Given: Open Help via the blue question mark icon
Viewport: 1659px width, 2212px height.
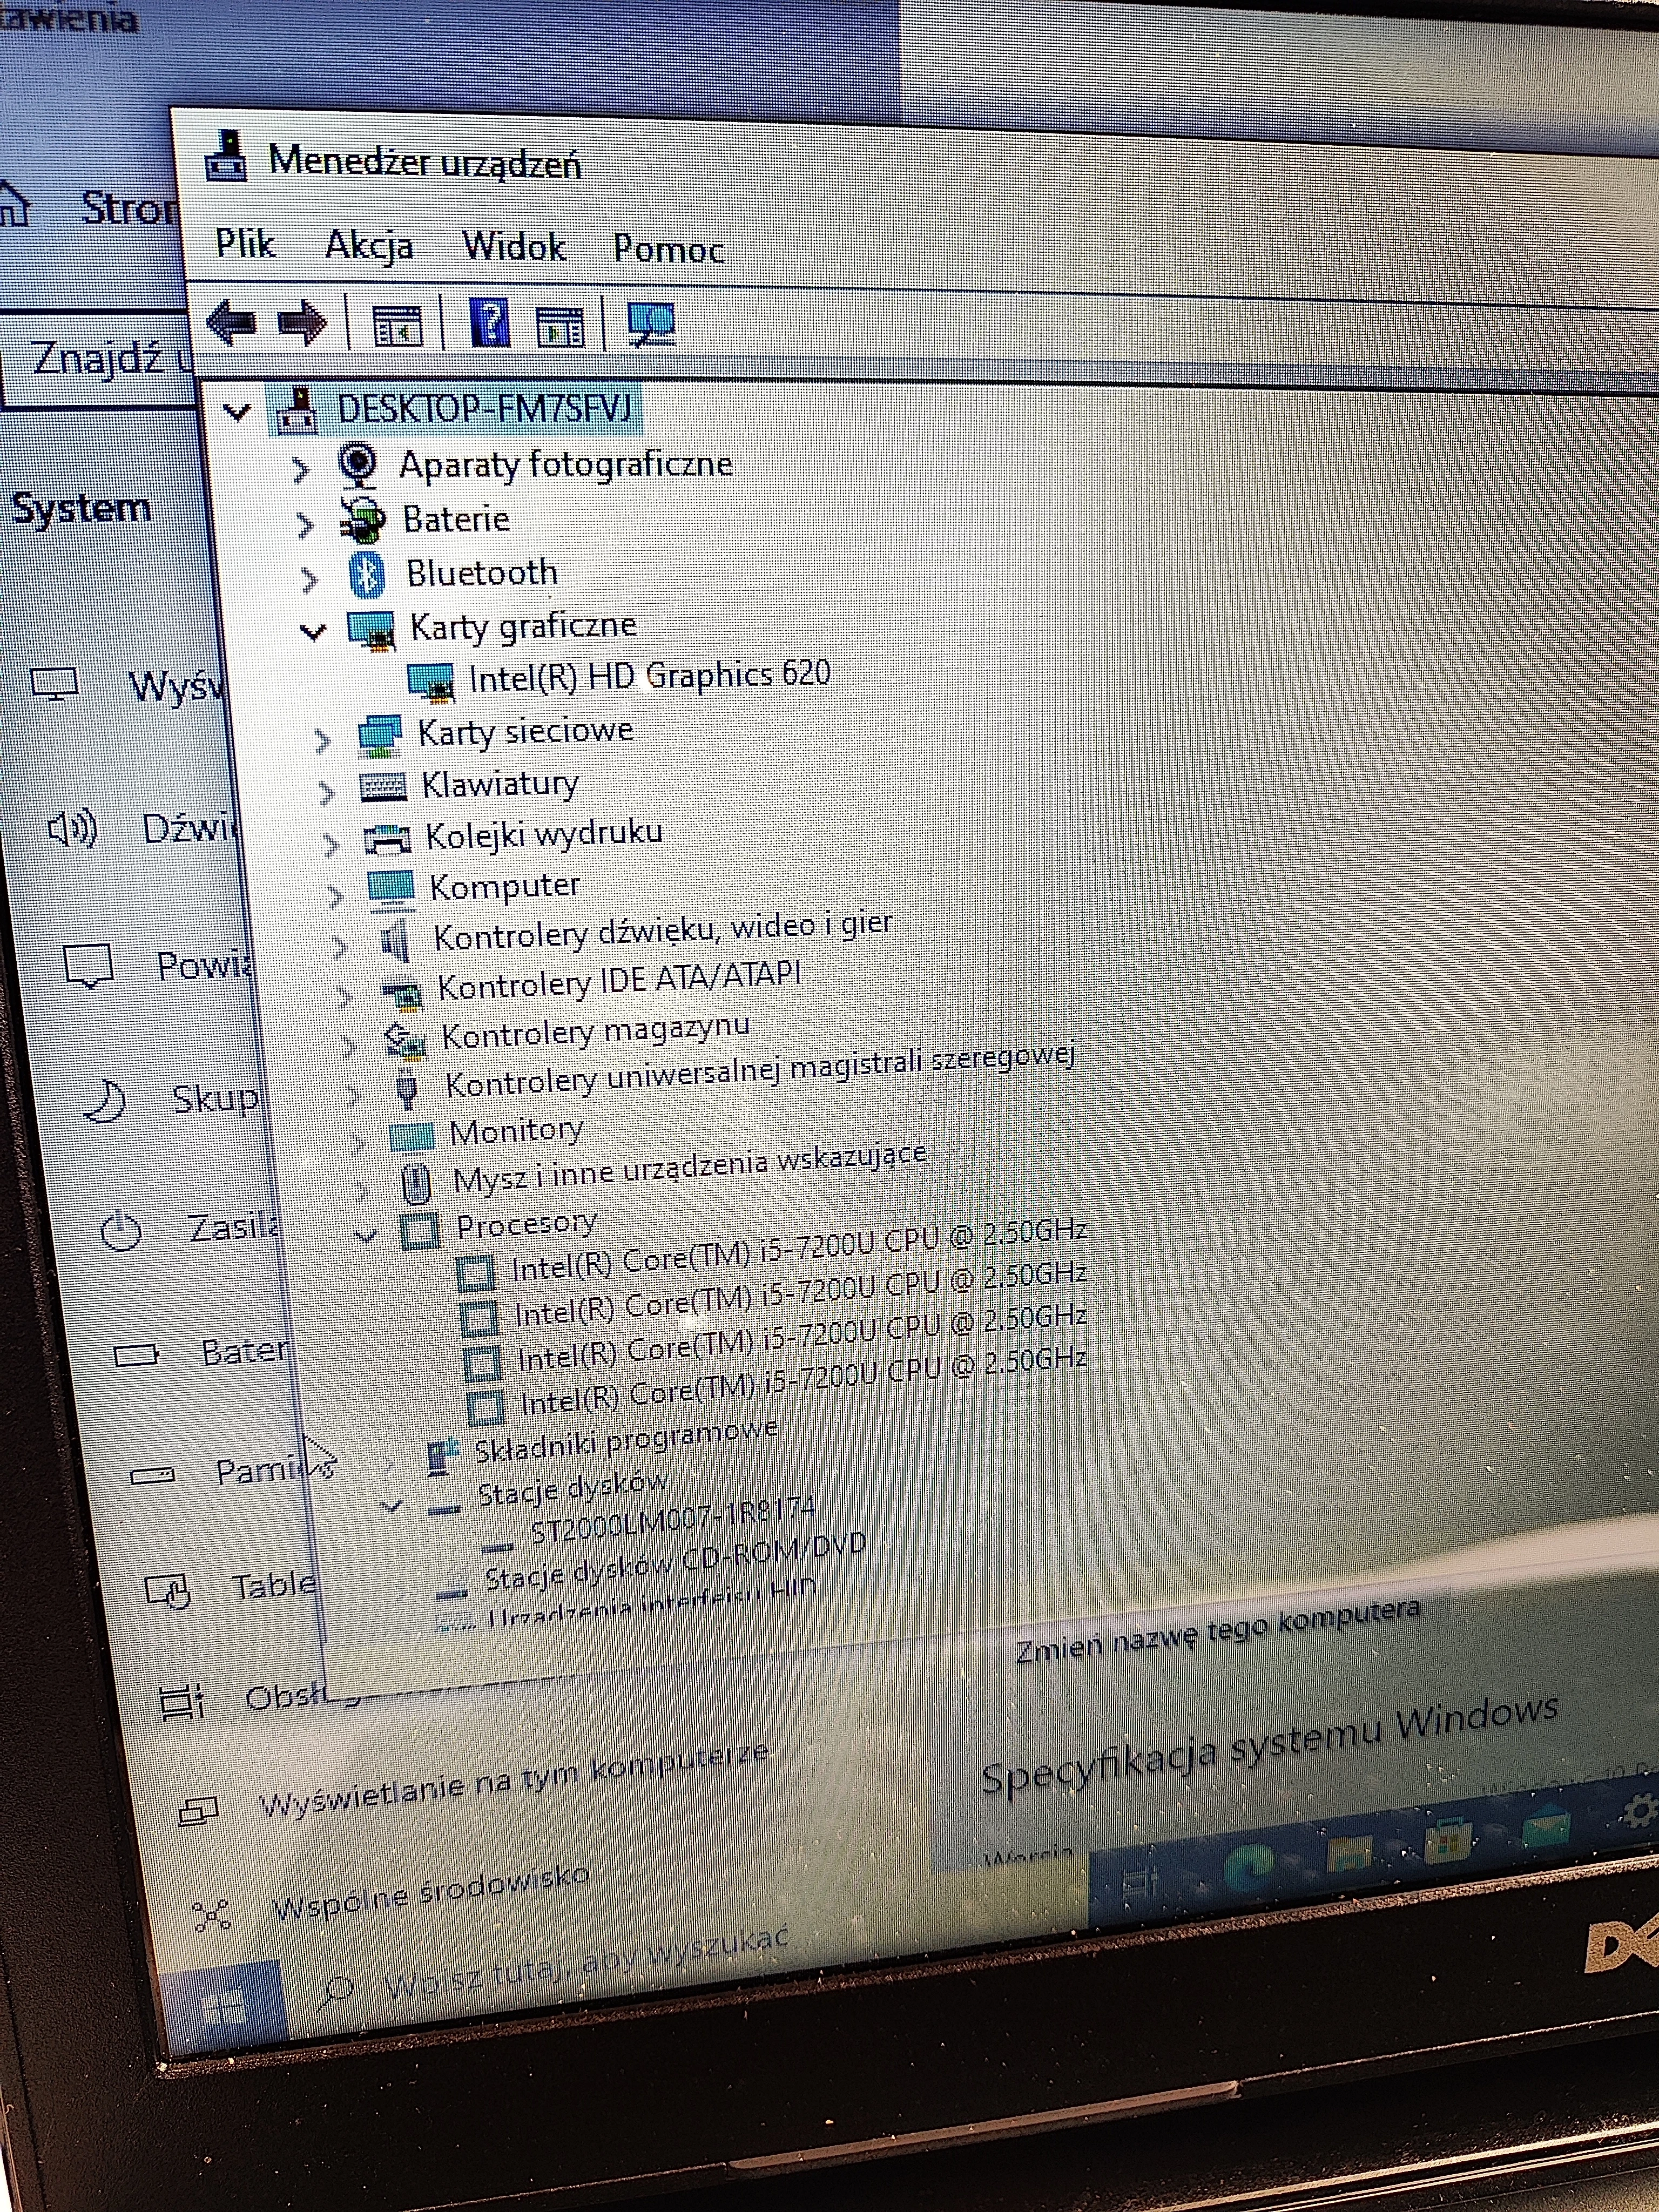Looking at the screenshot, I should click(x=489, y=323).
